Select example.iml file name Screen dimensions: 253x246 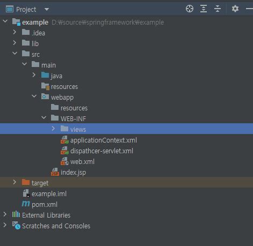pos(49,194)
